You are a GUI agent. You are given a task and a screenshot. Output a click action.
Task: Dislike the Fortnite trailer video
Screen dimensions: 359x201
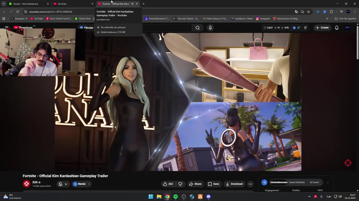[180, 184]
